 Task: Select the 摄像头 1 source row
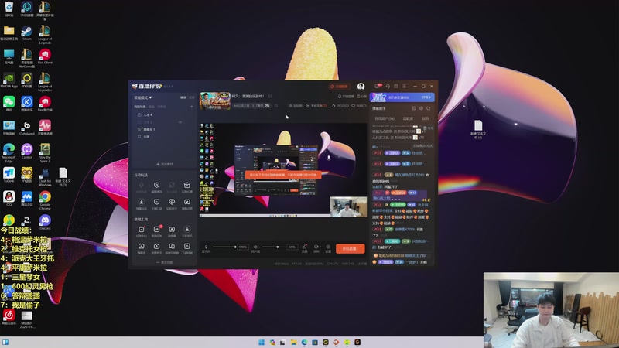point(164,129)
